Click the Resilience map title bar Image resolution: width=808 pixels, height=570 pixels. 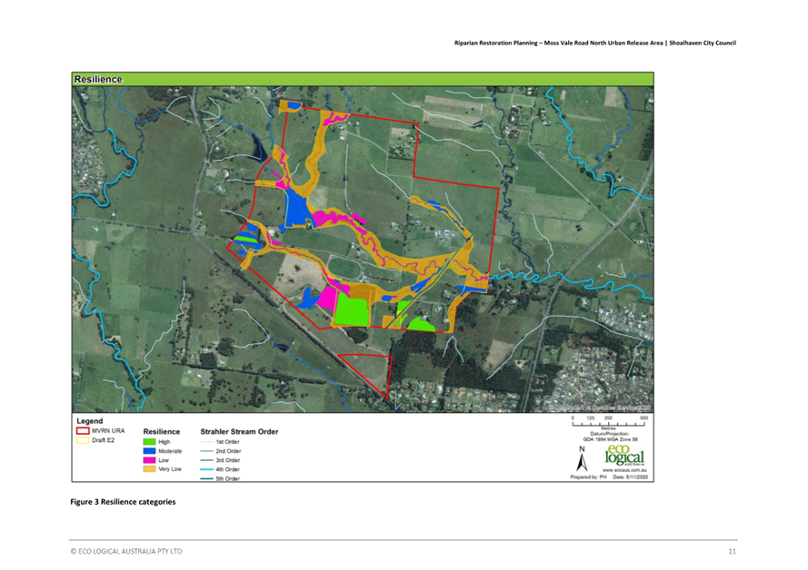coord(362,80)
